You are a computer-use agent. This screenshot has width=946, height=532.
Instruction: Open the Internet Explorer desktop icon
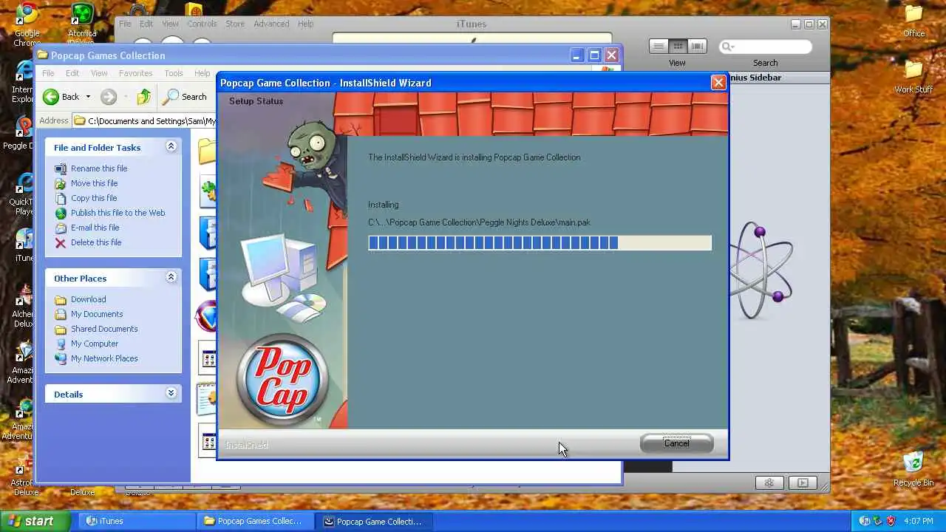click(23, 81)
